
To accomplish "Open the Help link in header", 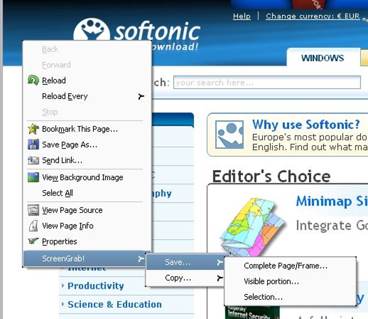I will point(242,16).
